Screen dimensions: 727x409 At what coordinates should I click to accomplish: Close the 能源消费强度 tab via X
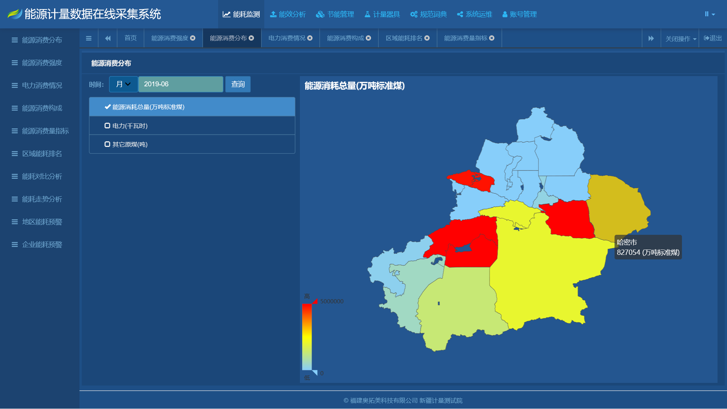click(x=193, y=38)
